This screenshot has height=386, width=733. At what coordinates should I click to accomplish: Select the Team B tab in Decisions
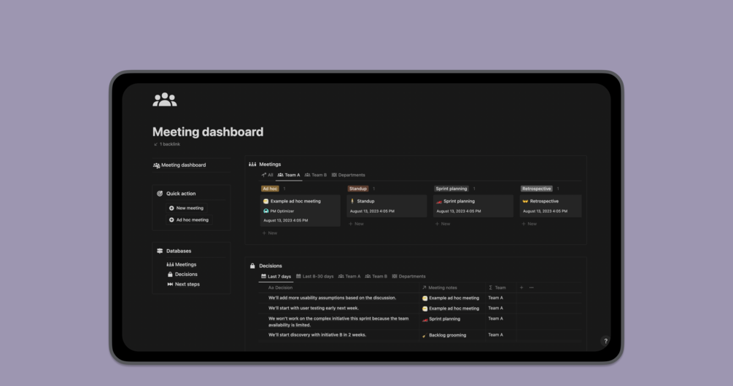(376, 276)
